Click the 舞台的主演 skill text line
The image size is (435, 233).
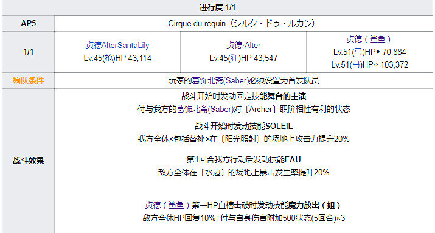(243, 96)
